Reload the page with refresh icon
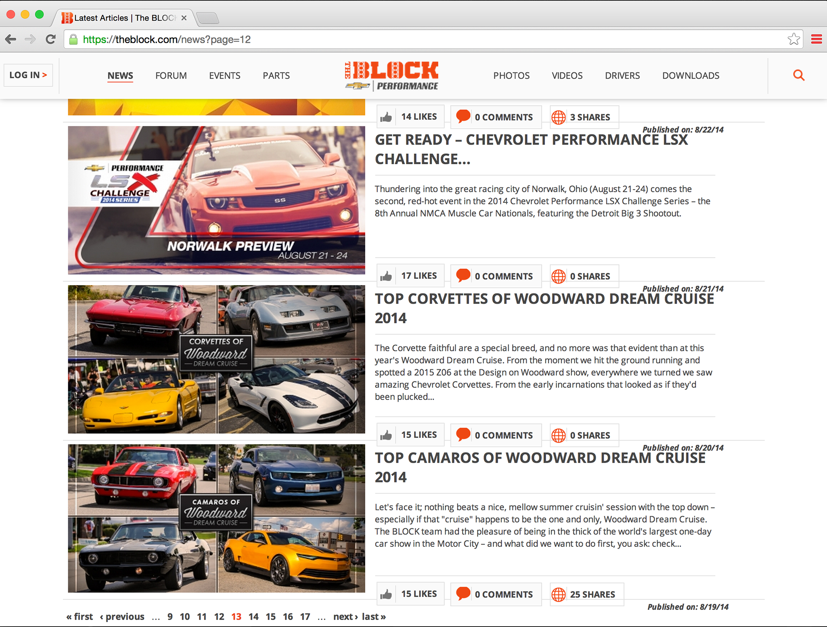The image size is (827, 627). coord(50,39)
